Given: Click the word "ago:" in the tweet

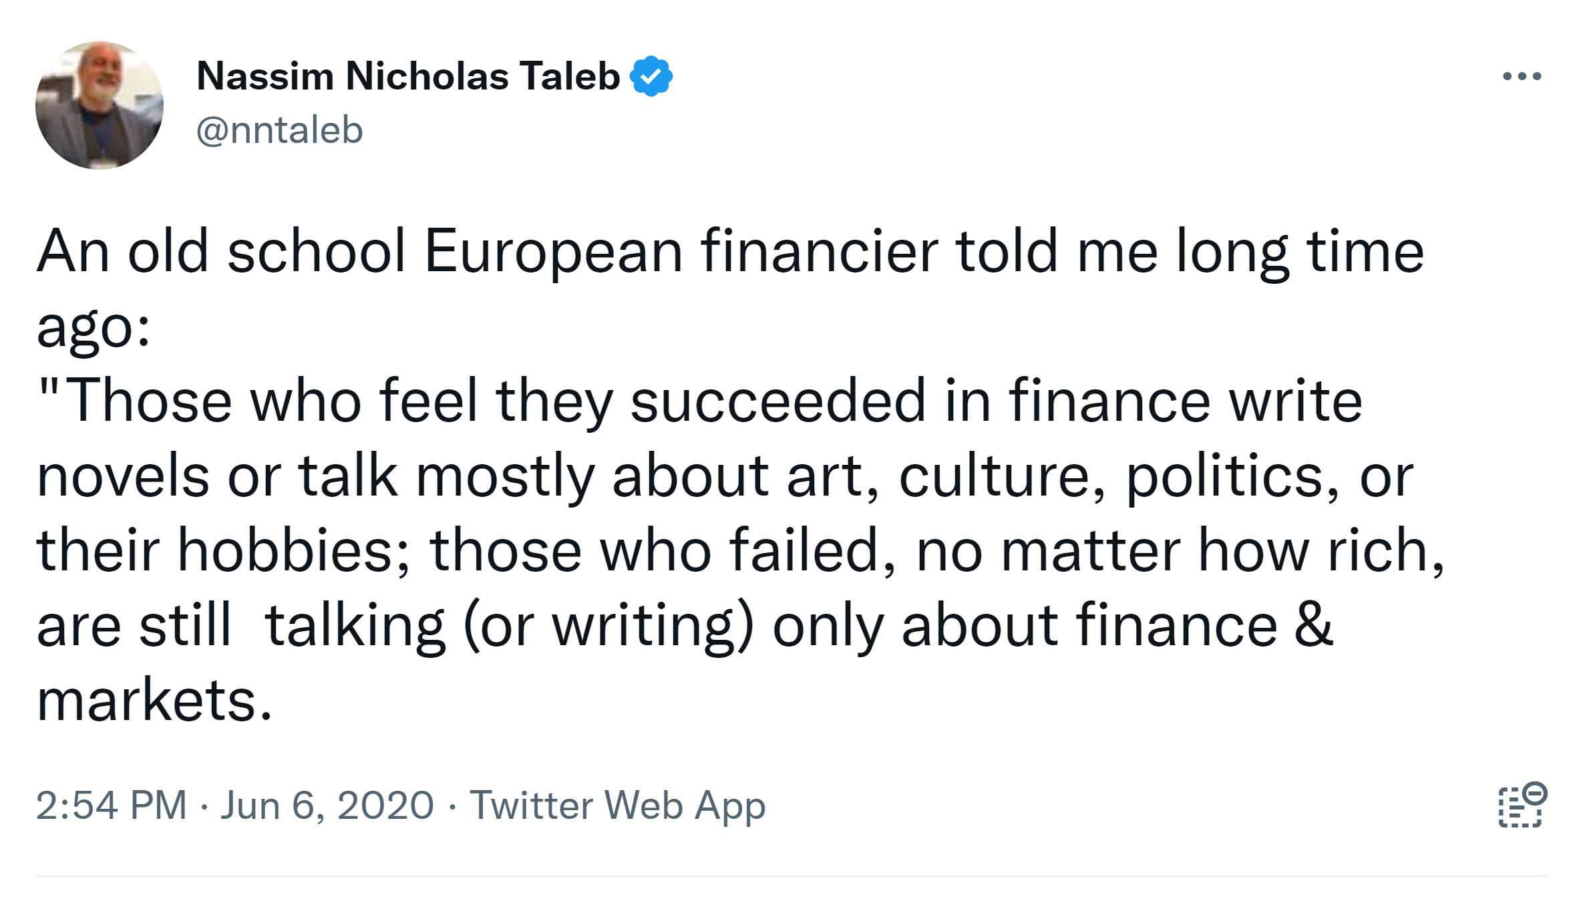Looking at the screenshot, I should (94, 327).
